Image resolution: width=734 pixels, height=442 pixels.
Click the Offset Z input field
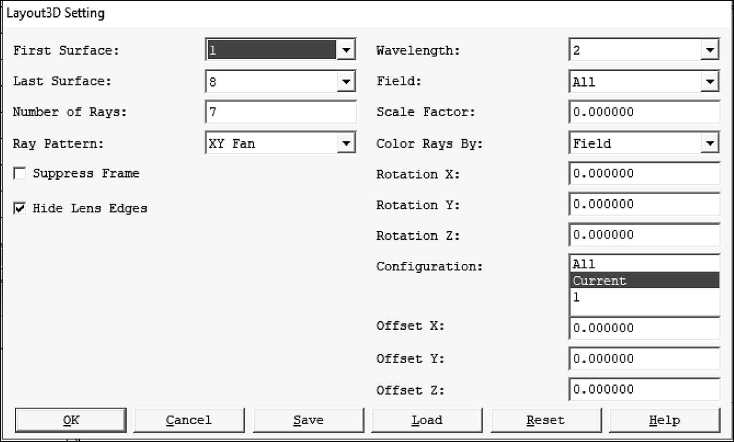coord(644,389)
